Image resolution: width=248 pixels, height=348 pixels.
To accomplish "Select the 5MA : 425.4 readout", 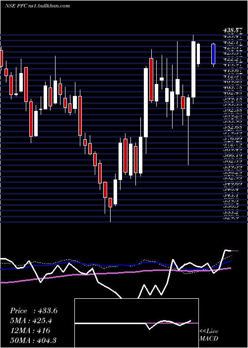I will tap(32, 321).
